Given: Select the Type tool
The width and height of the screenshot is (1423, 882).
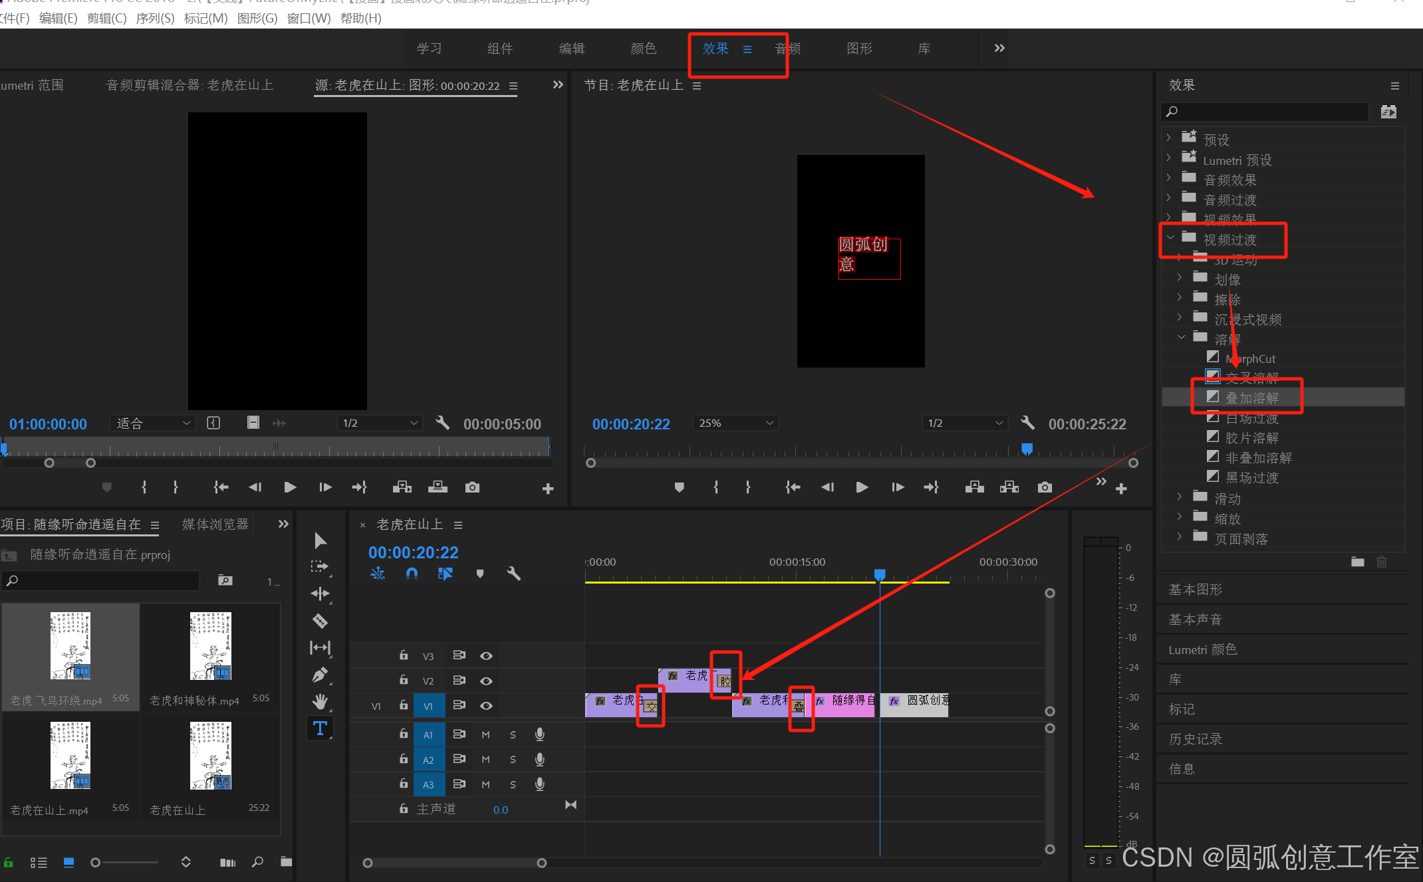Looking at the screenshot, I should pos(320,728).
